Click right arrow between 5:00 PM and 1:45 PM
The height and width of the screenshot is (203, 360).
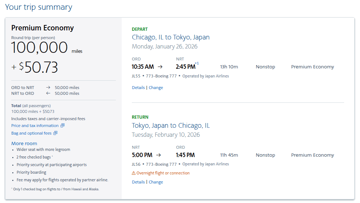point(159,155)
